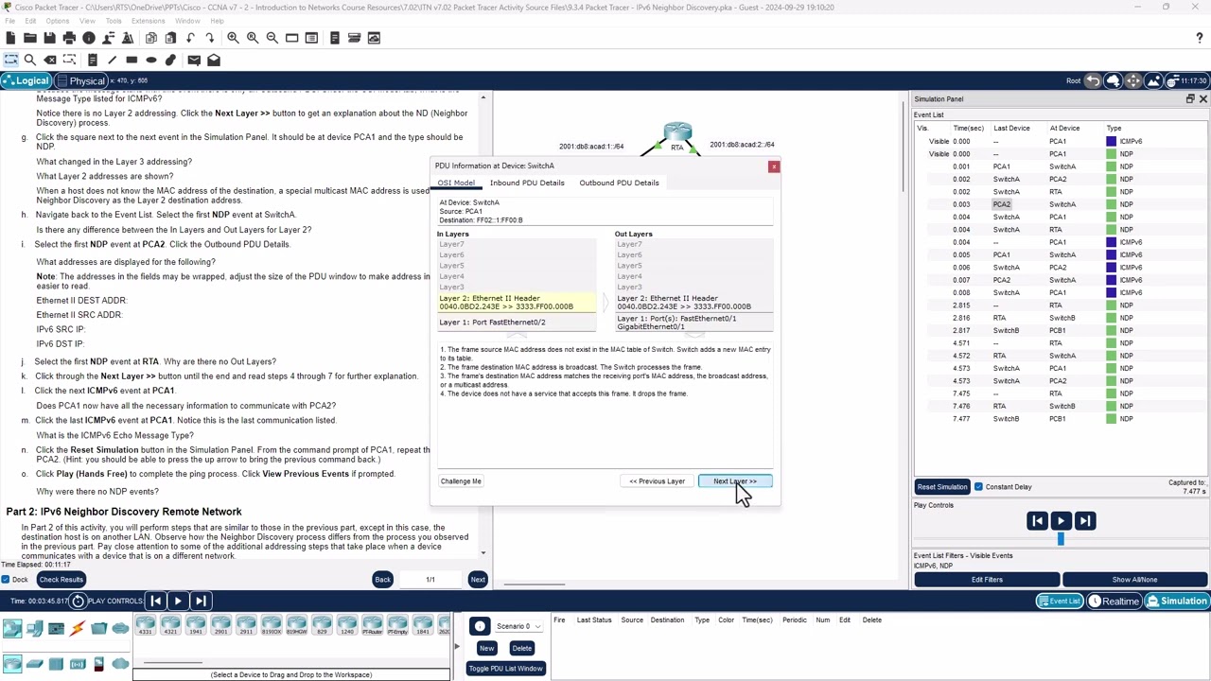Toggle the Event List button

click(x=1059, y=601)
